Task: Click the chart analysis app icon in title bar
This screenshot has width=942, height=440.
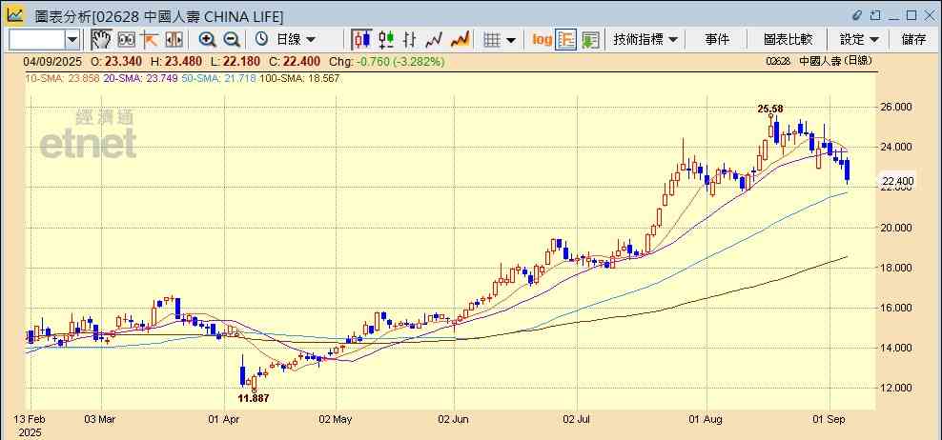Action: 14,14
